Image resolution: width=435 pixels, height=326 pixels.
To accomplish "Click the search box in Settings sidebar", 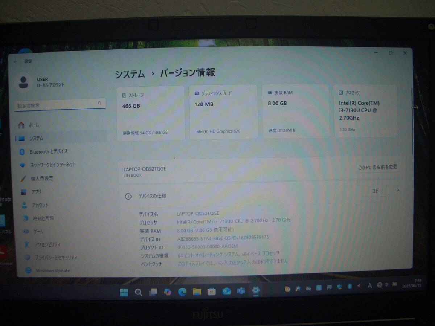I will (60, 105).
